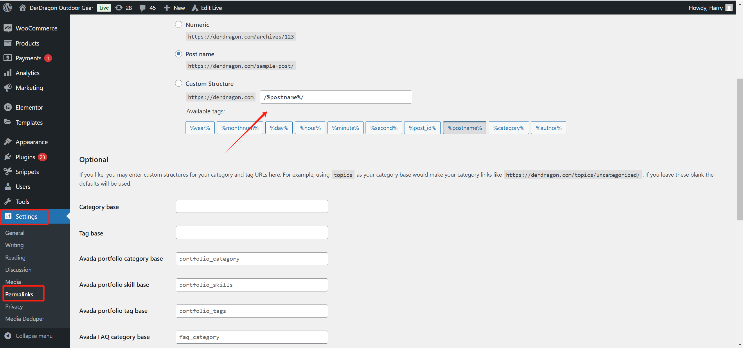Click the Marketing megaphone icon
Viewport: 743px width, 348px height.
tap(8, 88)
